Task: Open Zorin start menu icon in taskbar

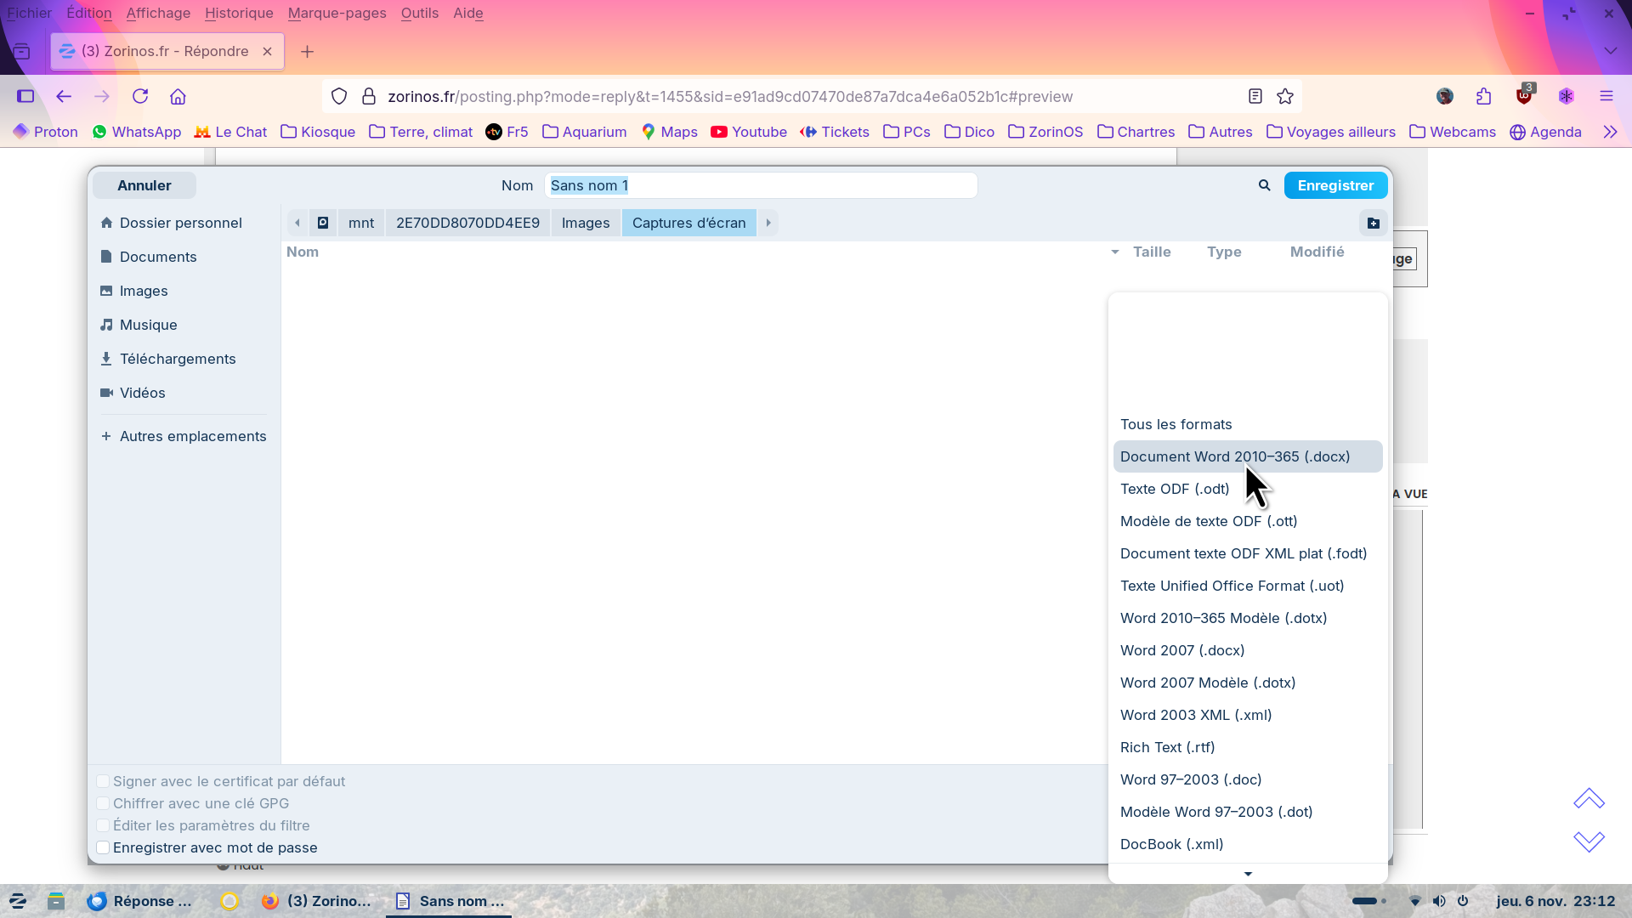Action: click(18, 901)
